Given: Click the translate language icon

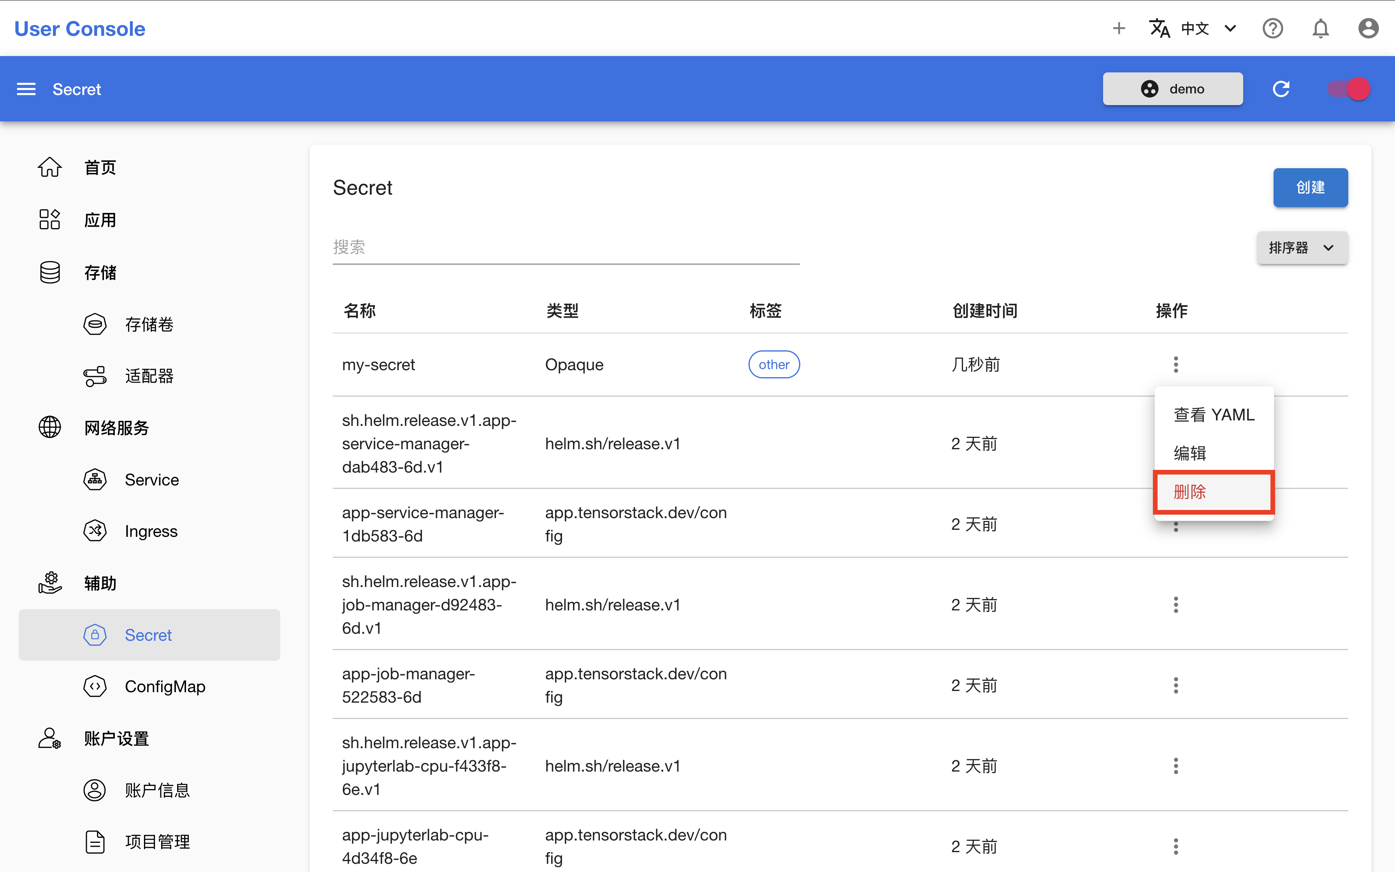Looking at the screenshot, I should pos(1159,28).
